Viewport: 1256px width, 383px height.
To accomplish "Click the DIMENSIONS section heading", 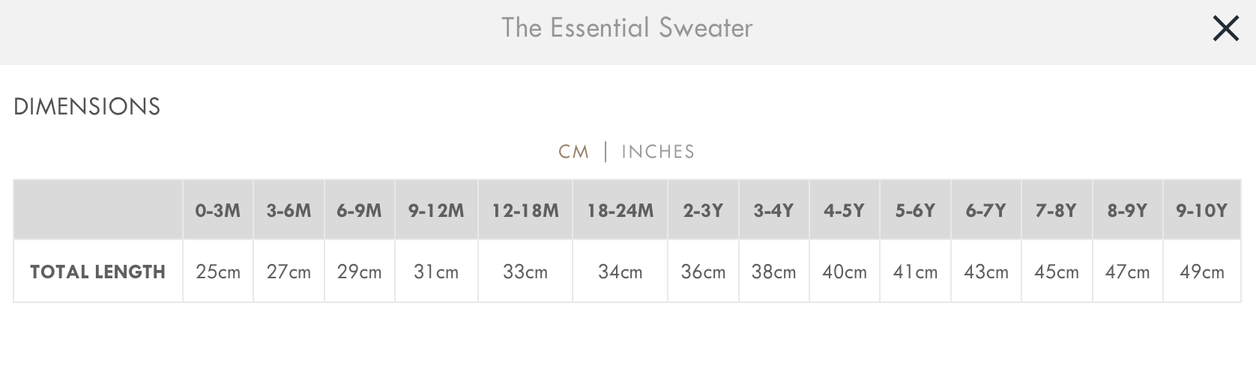I will click(x=87, y=107).
